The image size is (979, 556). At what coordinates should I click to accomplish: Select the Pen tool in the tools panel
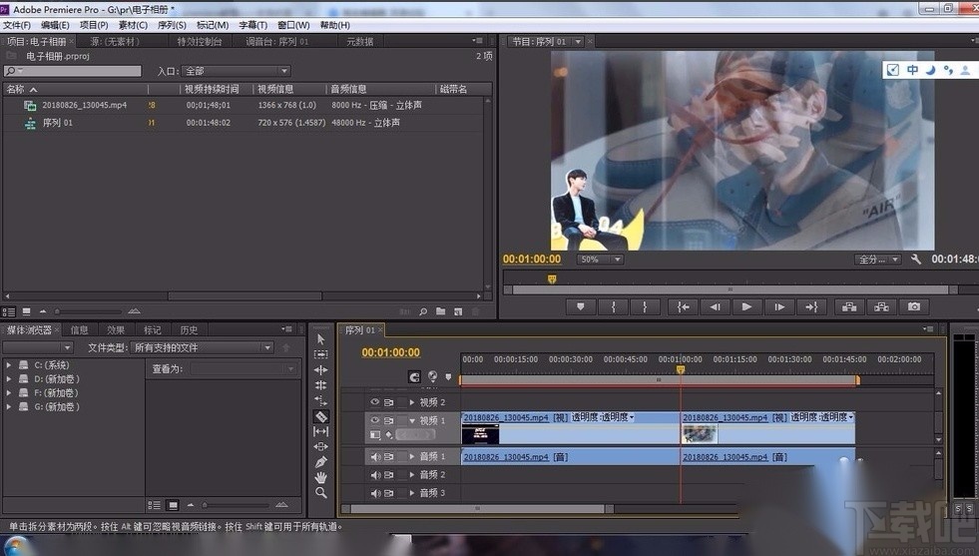pos(320,462)
